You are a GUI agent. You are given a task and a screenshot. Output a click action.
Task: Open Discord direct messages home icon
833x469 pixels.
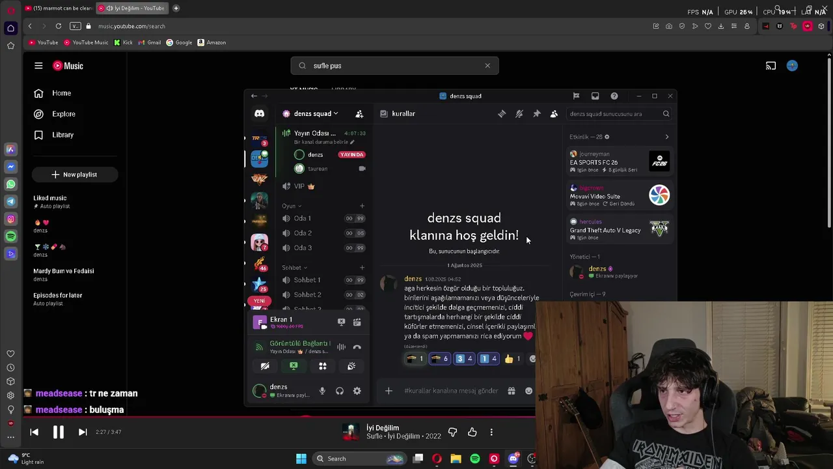click(x=259, y=114)
